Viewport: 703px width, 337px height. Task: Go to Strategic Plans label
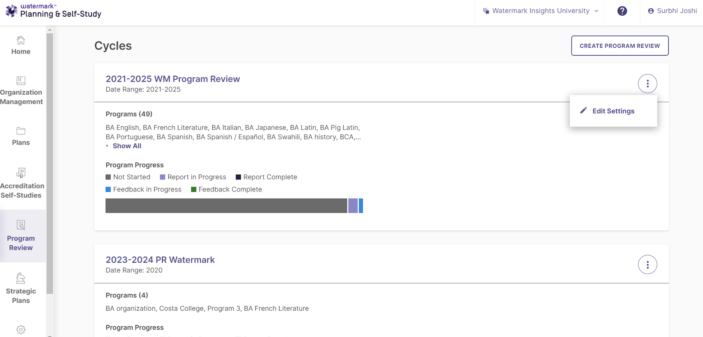[21, 296]
